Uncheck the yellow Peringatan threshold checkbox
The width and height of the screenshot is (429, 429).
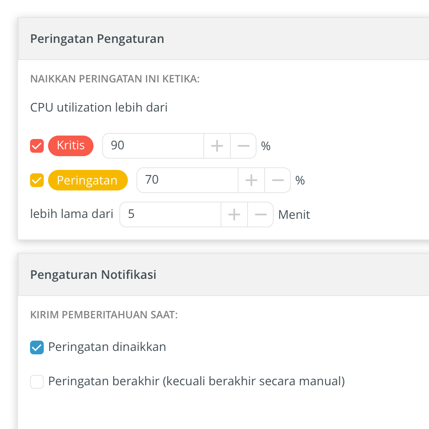[37, 180]
